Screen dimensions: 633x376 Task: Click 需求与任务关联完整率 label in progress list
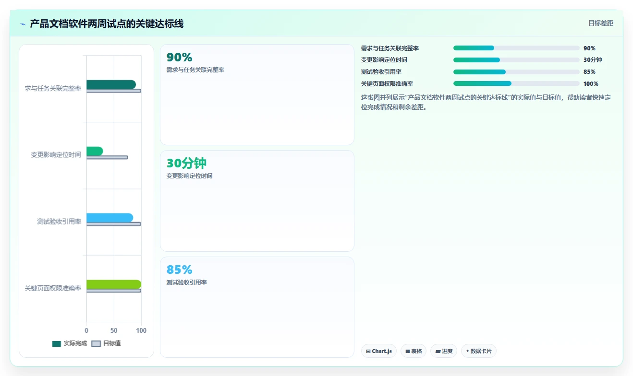(x=390, y=48)
